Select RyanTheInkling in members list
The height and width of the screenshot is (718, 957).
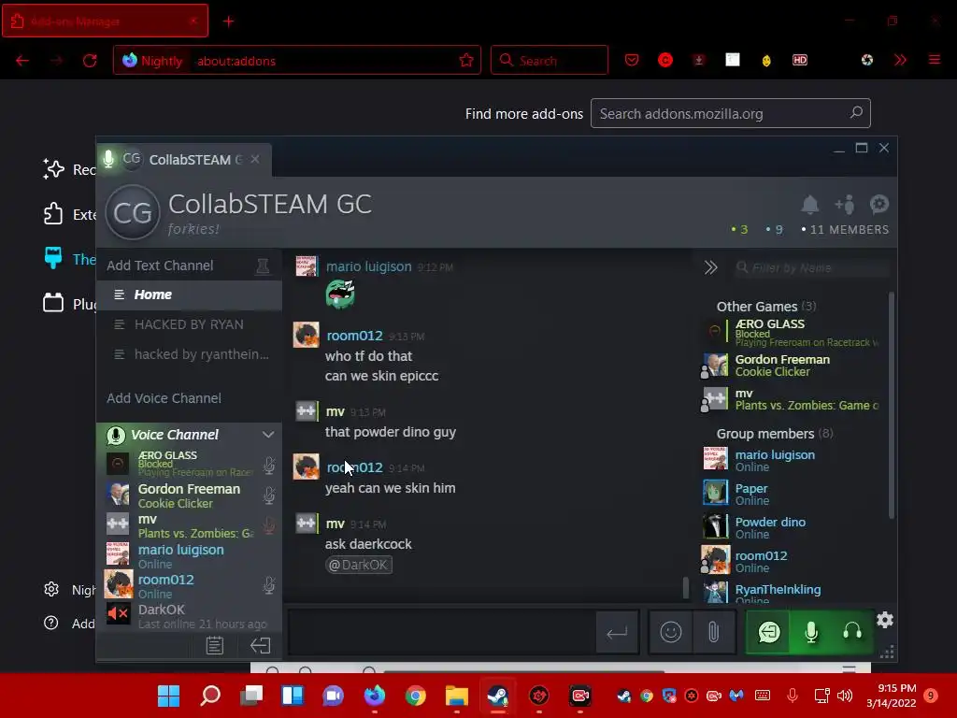click(795, 592)
